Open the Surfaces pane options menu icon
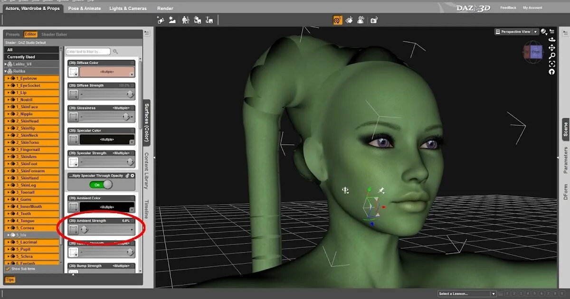 tap(147, 33)
